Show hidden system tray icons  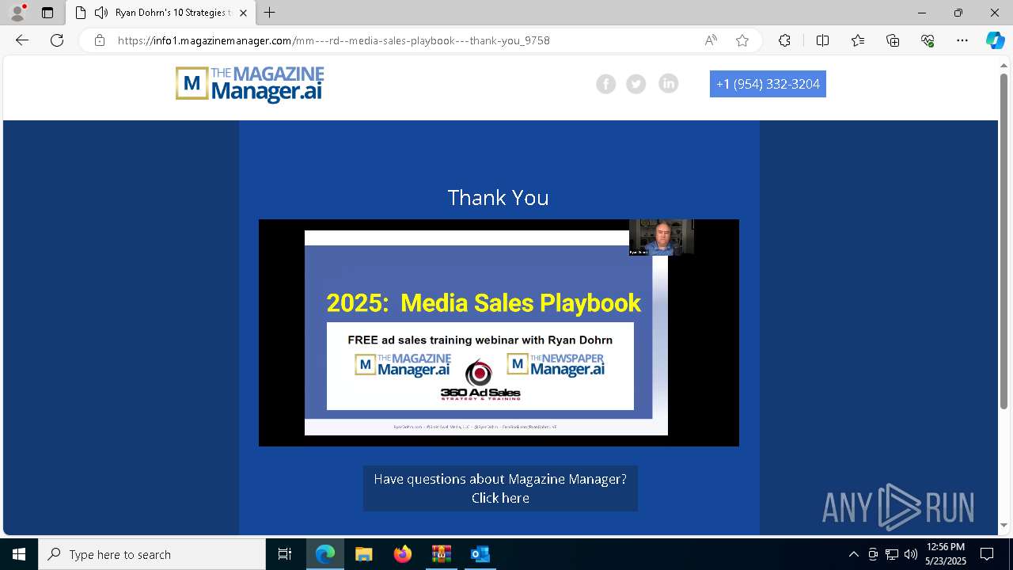tap(853, 554)
